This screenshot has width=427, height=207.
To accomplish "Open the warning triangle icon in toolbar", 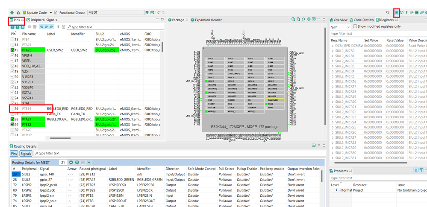I will (18, 12).
